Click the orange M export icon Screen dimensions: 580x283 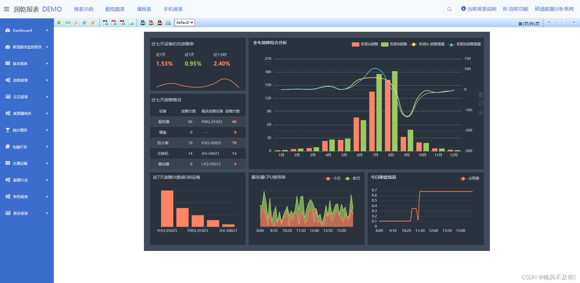[x=93, y=23]
